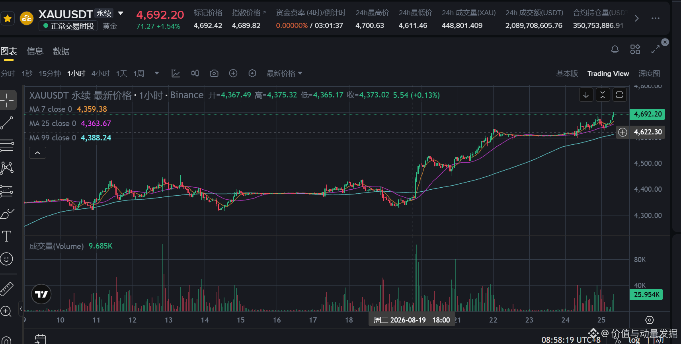Screen dimensions: 681x344
Task: Select the ruler measure tool
Action: click(7, 289)
